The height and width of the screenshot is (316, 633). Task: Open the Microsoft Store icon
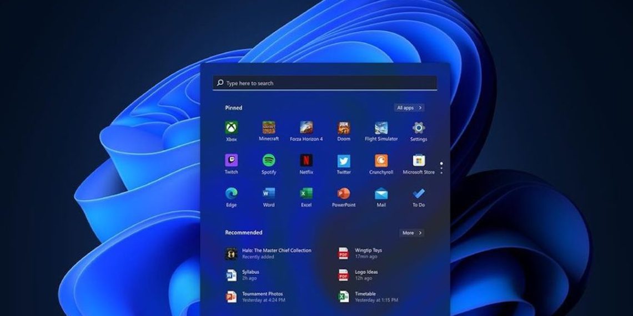coord(419,160)
